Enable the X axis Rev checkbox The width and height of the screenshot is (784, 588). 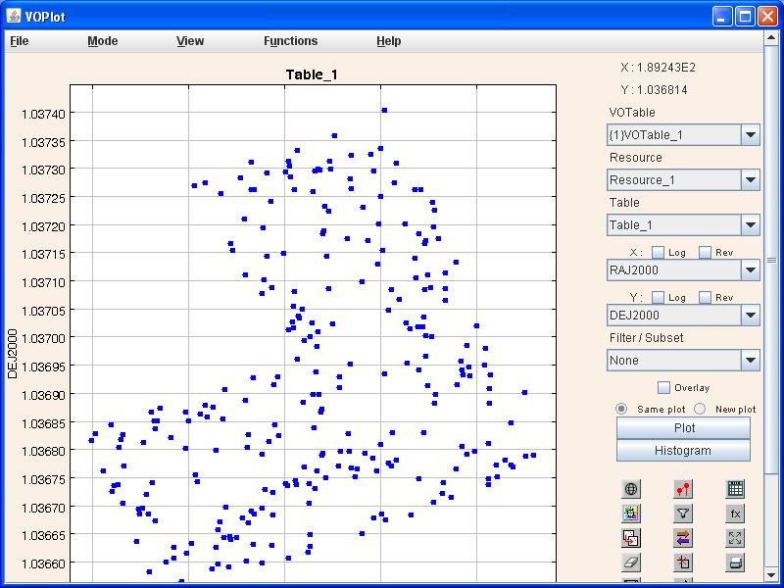click(705, 252)
